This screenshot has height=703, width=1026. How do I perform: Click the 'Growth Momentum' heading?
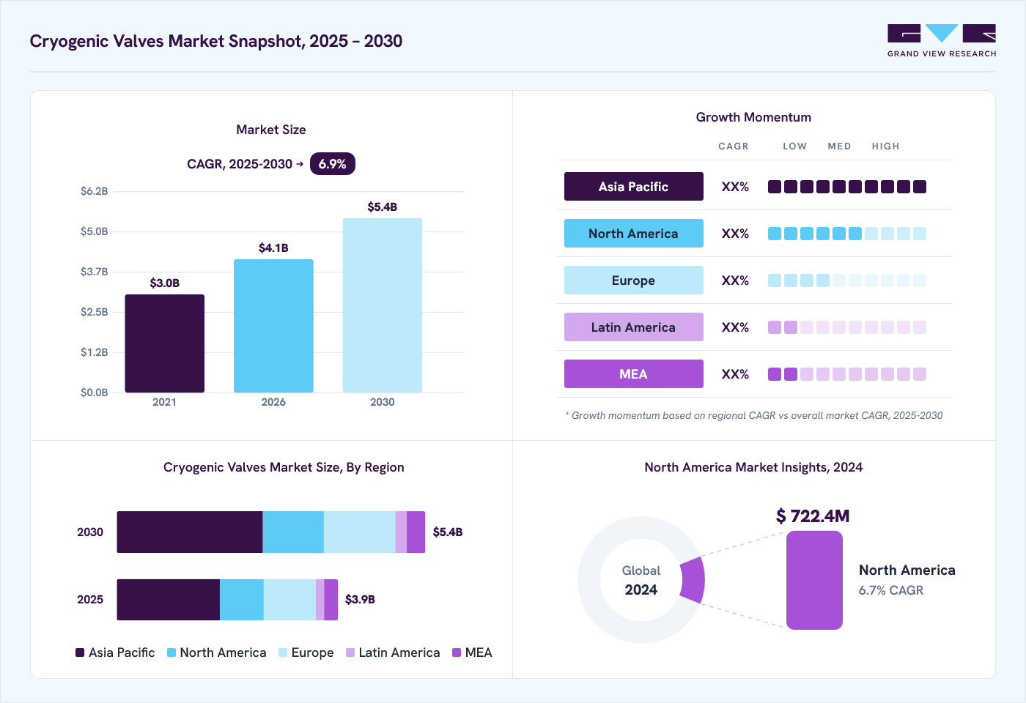click(x=753, y=117)
